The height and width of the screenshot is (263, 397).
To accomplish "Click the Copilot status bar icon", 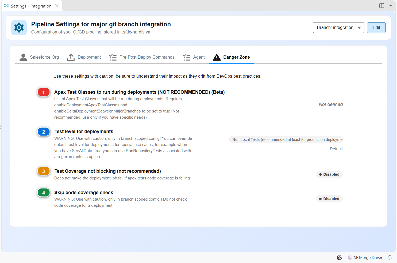I will pos(339,258).
